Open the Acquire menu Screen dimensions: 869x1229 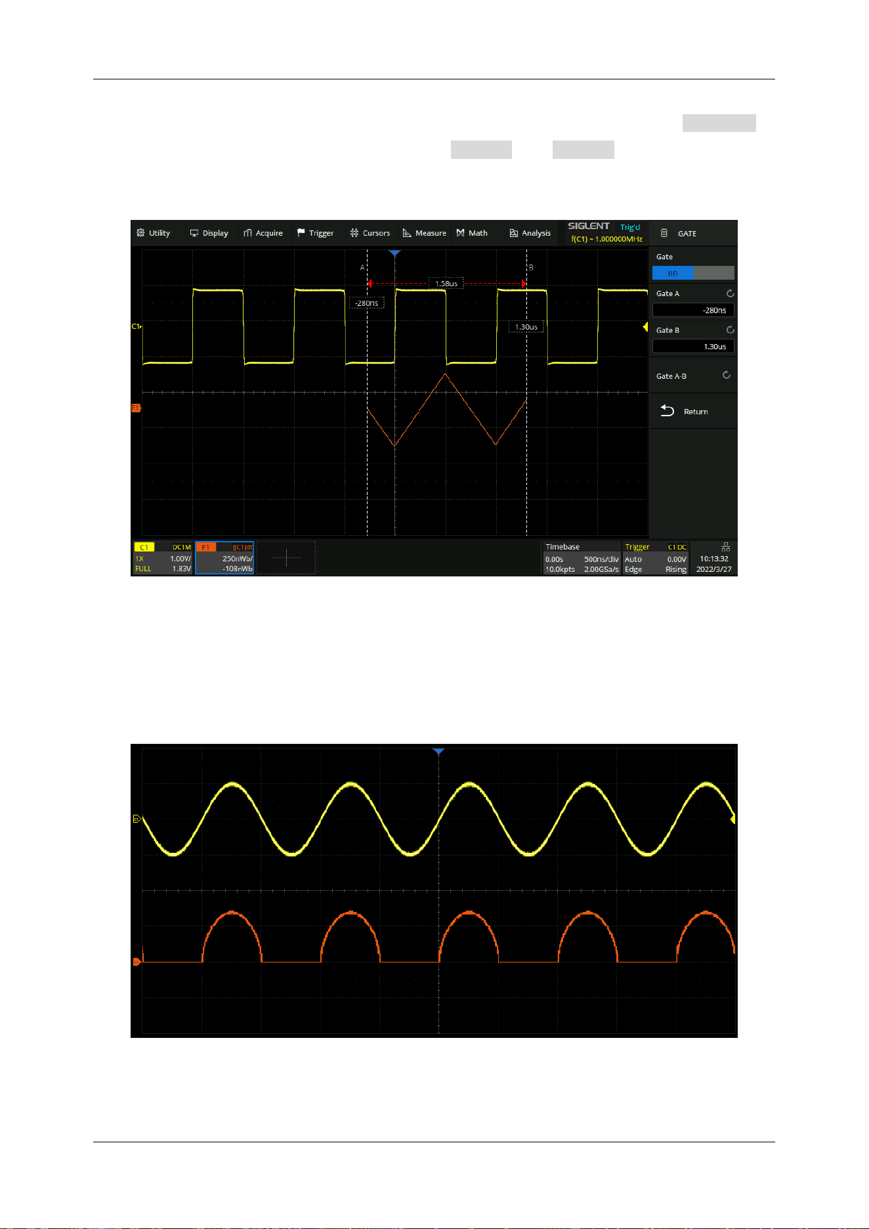tap(263, 233)
